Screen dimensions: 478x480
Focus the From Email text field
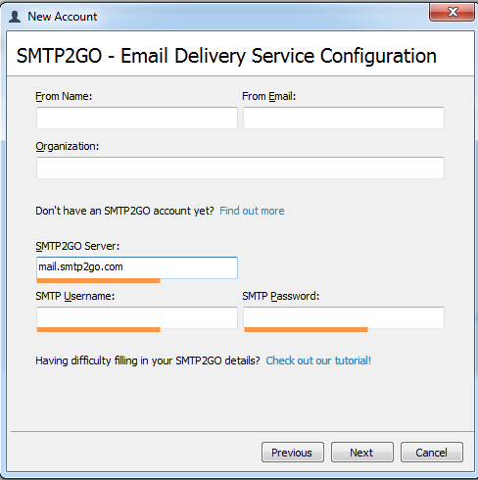[x=344, y=118]
